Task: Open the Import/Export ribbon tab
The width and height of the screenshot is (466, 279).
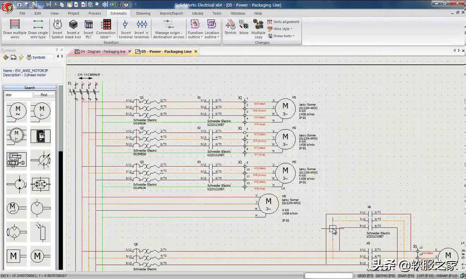Action: point(171,13)
